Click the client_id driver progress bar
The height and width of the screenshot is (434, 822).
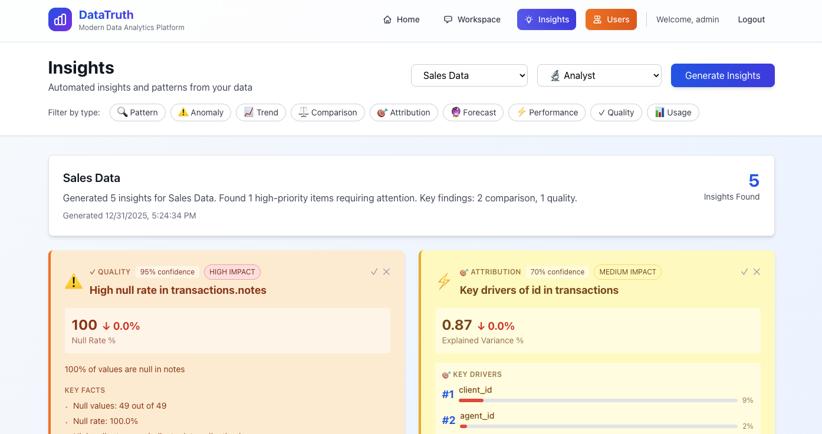click(598, 400)
